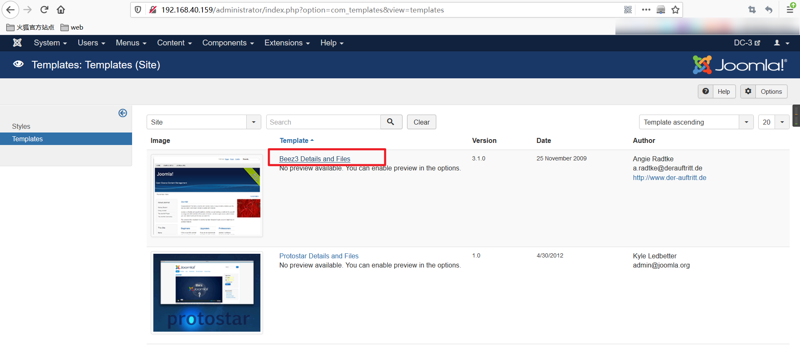Open Protostar Details and Files link
The width and height of the screenshot is (800, 345).
pos(319,256)
